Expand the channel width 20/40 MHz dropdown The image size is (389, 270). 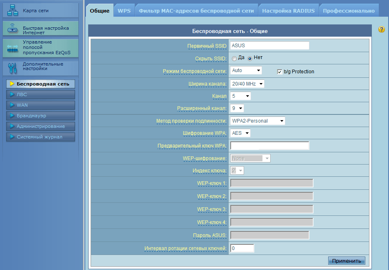tap(247, 84)
